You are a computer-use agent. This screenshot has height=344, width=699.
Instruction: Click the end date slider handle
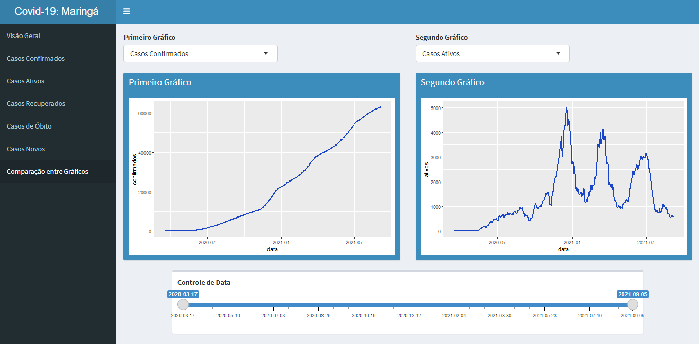click(x=633, y=304)
